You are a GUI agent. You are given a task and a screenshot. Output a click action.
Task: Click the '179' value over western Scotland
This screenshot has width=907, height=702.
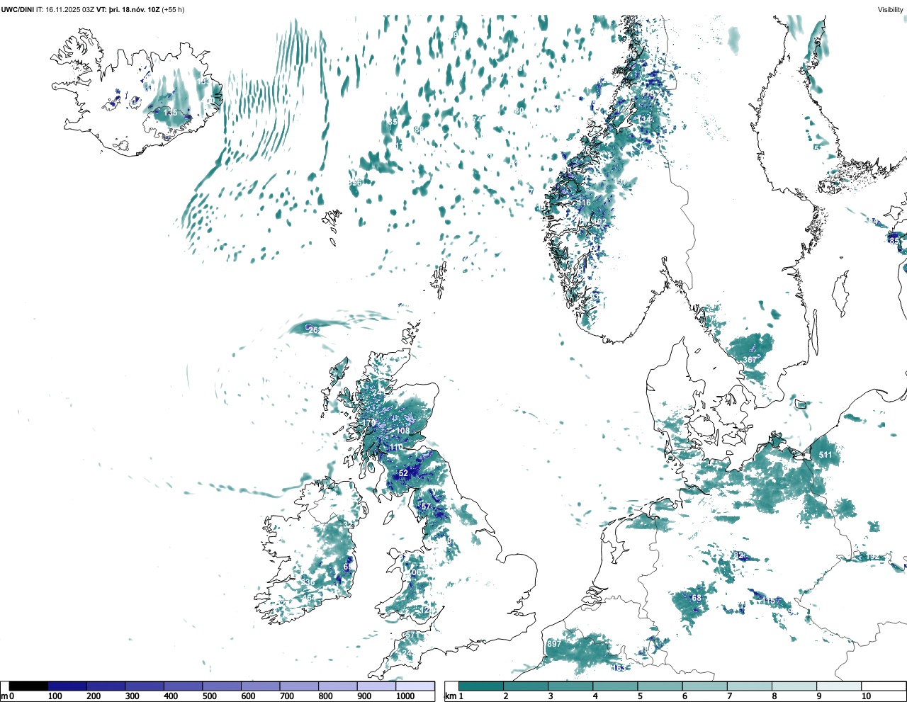(x=369, y=423)
